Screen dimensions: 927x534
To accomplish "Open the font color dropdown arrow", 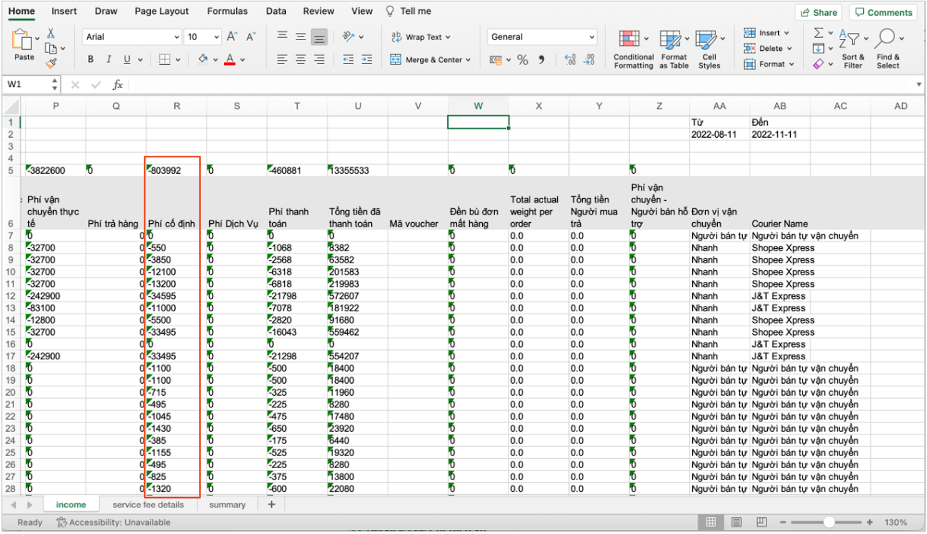I will pos(243,60).
